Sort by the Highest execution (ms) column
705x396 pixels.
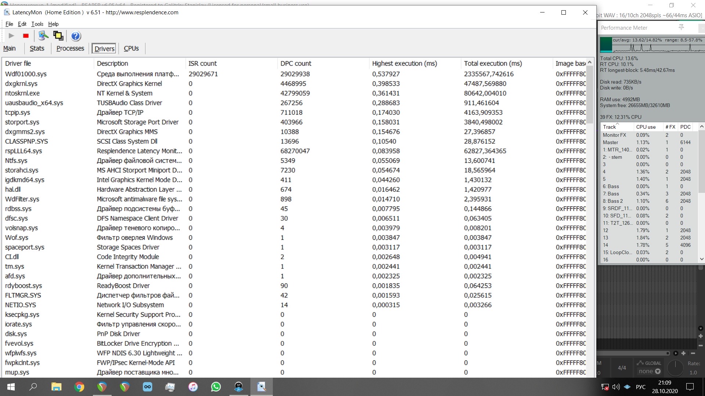tap(404, 63)
